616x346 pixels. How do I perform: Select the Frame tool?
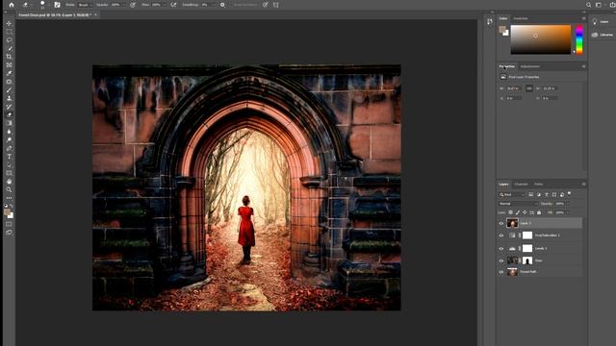[x=9, y=64]
